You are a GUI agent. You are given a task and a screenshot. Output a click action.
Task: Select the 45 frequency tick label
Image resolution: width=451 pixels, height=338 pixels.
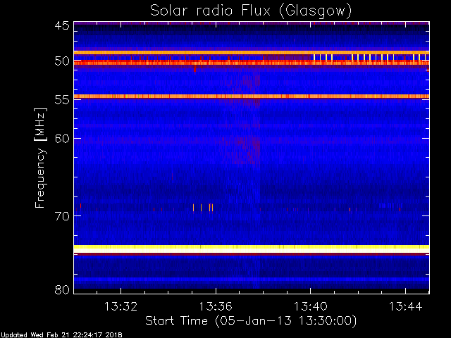point(62,25)
